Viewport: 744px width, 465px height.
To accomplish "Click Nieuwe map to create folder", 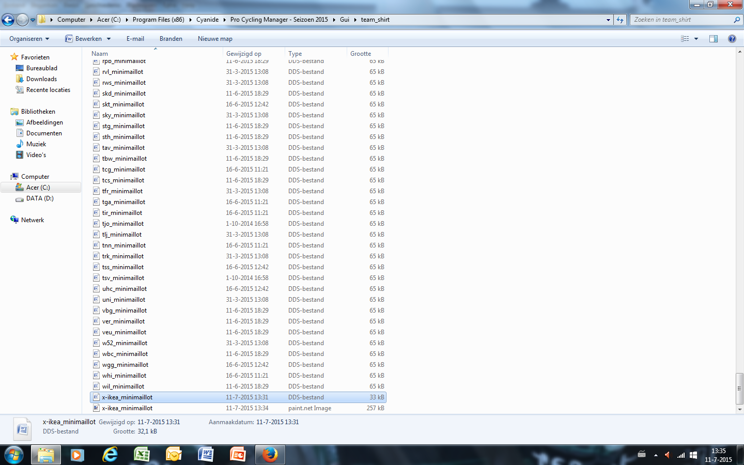I will pos(215,39).
